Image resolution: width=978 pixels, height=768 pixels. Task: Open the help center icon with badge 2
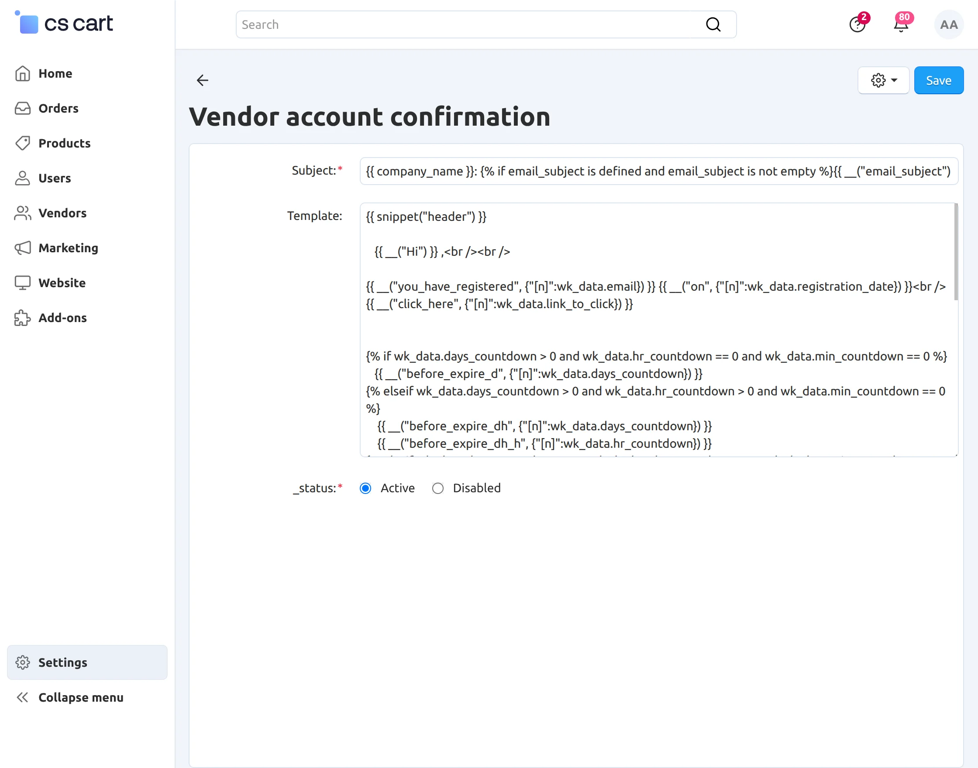857,24
